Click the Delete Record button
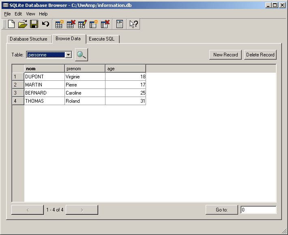The width and height of the screenshot is (288, 235). click(x=260, y=55)
